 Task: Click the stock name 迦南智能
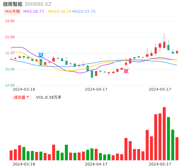point(13,4)
